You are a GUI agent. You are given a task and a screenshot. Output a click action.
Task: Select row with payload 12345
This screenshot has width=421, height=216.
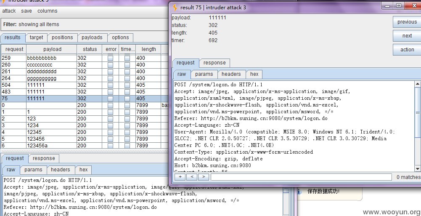(x=85, y=132)
